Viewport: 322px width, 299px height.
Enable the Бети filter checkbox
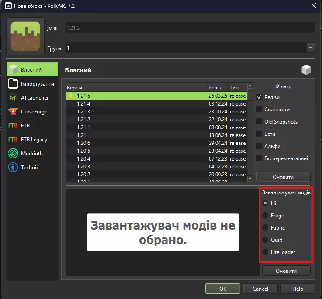259,134
